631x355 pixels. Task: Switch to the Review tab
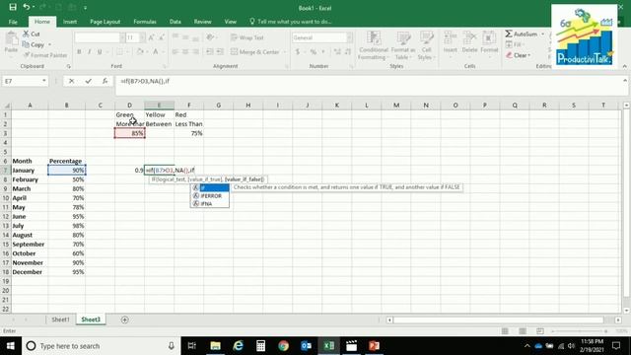coord(202,22)
